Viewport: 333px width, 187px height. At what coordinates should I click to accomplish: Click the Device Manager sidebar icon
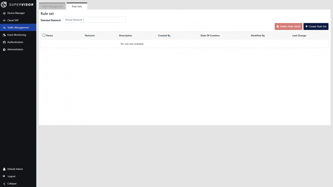[x=4, y=13]
